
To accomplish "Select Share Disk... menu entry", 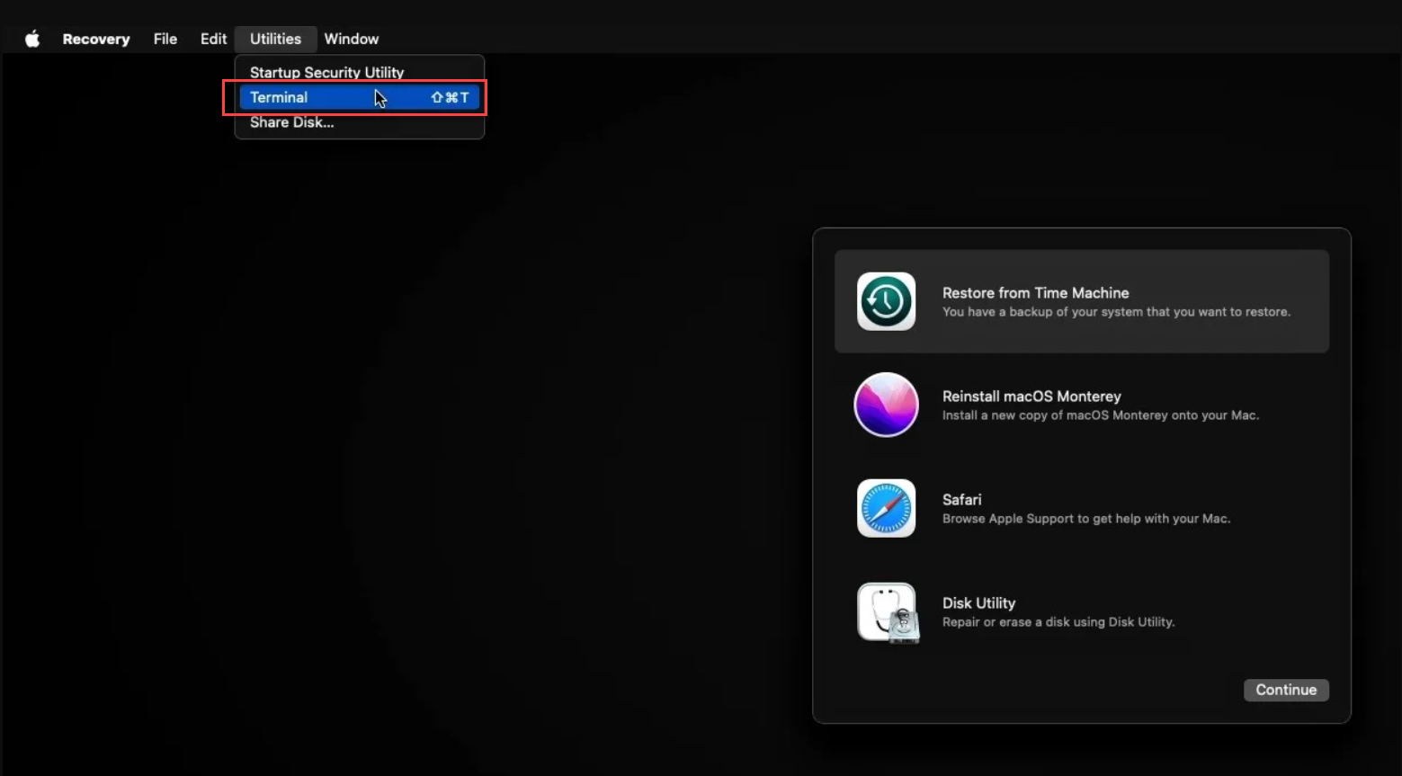I will [x=360, y=122].
